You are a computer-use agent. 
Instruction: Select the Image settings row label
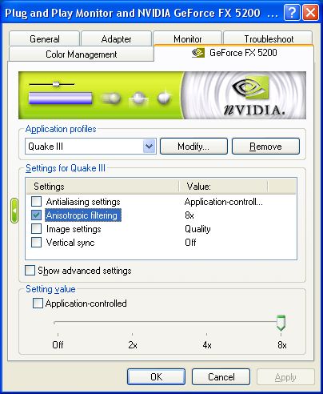(74, 229)
